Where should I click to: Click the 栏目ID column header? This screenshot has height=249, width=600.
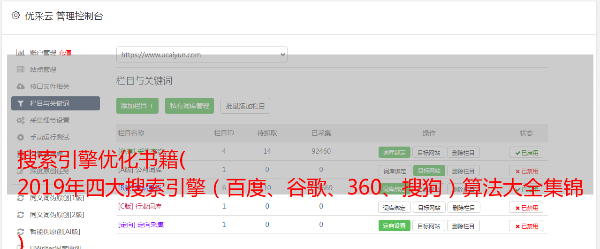[x=224, y=133]
